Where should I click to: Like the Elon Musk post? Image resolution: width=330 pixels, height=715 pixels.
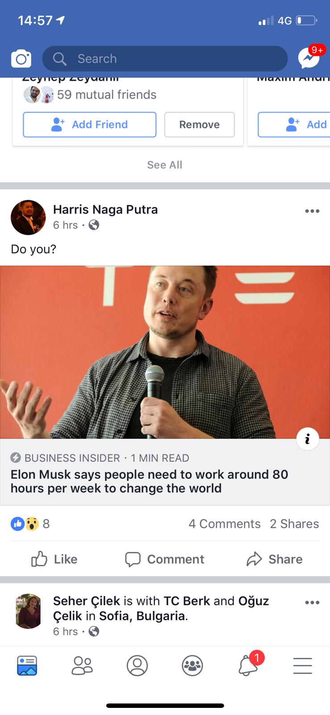point(54,559)
